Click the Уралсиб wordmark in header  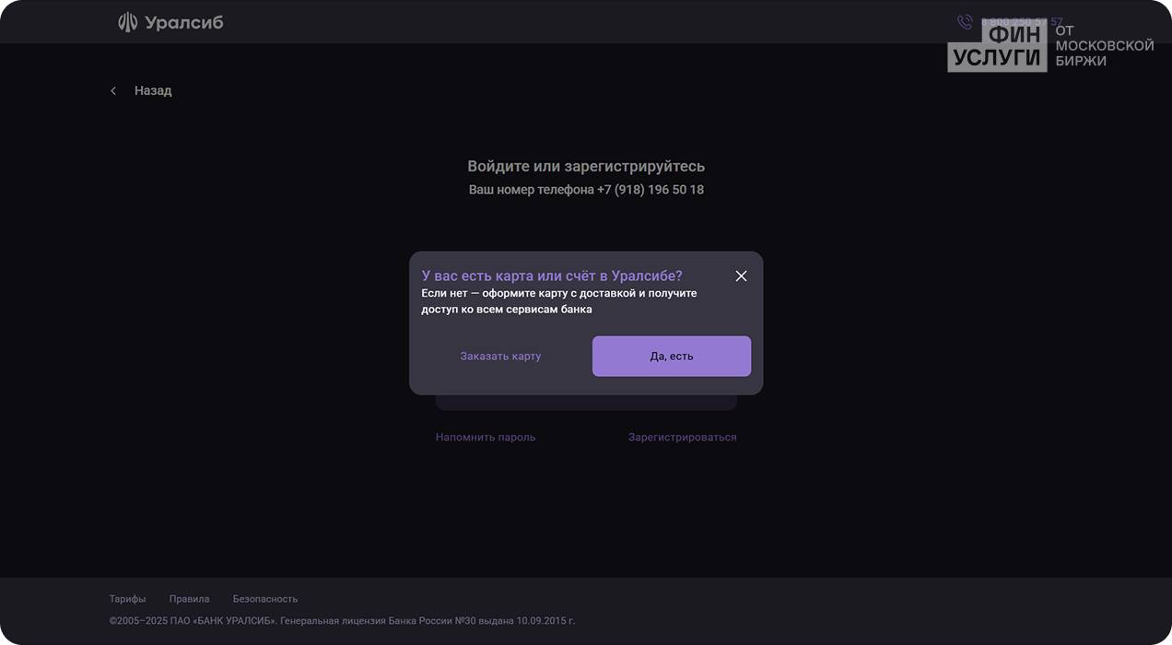point(184,22)
